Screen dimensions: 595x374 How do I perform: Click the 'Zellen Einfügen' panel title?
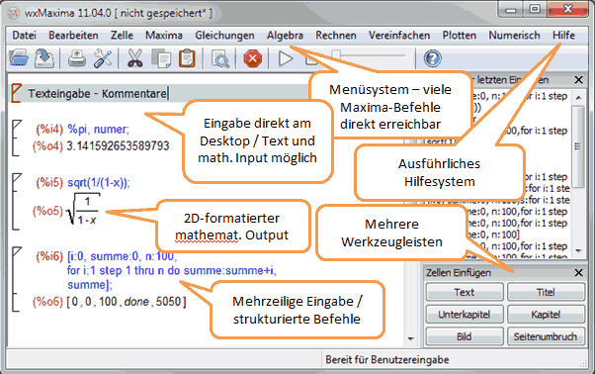tap(459, 273)
